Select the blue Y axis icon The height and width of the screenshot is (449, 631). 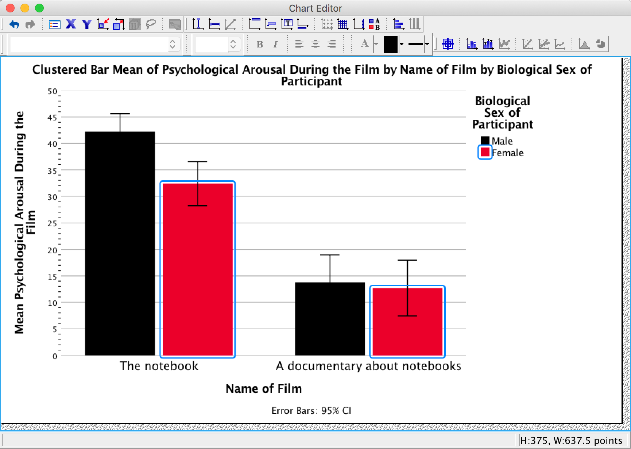tap(87, 24)
